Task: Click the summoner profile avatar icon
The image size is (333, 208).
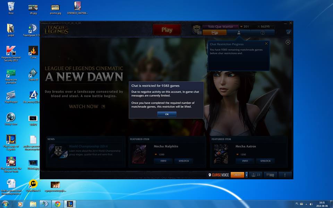Action: [x=197, y=29]
